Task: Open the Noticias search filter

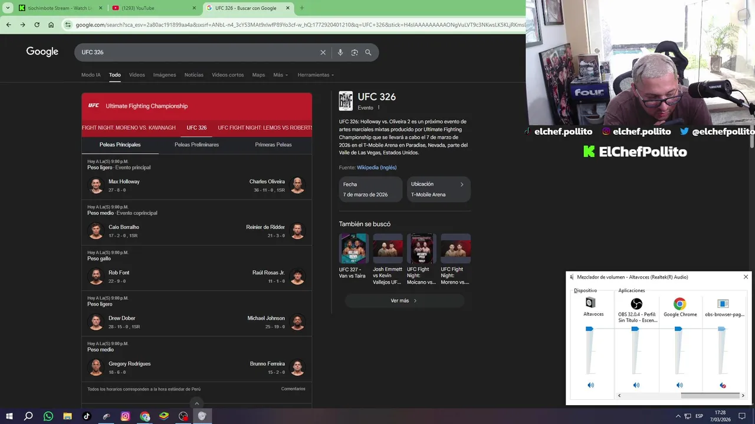Action: (x=193, y=75)
